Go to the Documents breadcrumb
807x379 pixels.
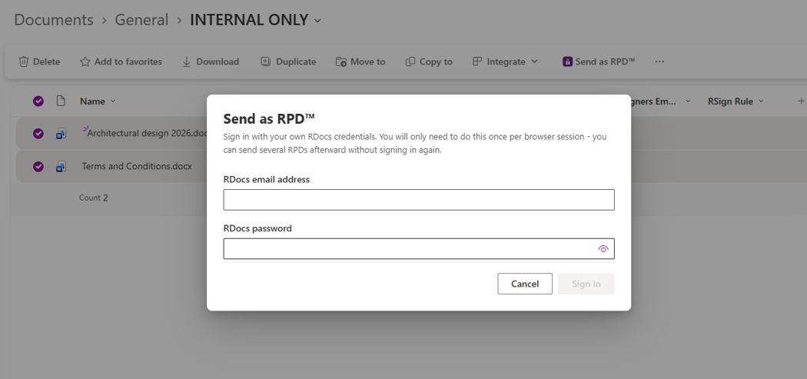coord(54,20)
